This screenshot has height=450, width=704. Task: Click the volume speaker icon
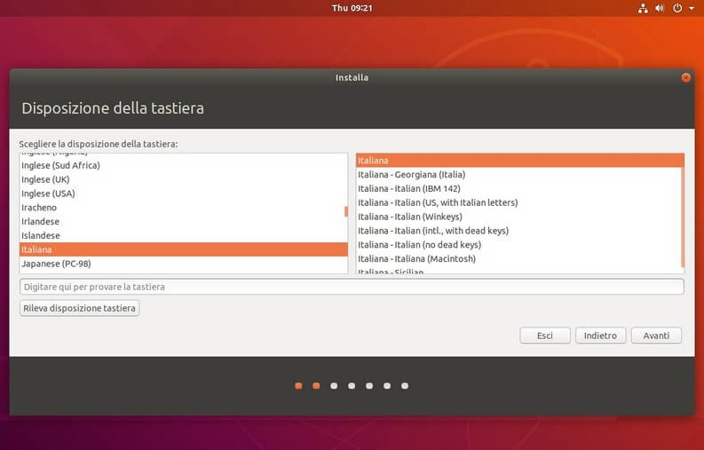pos(660,8)
